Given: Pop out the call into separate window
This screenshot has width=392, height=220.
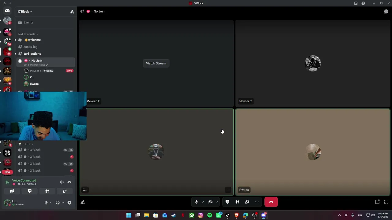Looking at the screenshot, I should [x=377, y=202].
